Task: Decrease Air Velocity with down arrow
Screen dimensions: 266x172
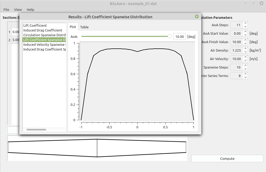Action: [245, 60]
